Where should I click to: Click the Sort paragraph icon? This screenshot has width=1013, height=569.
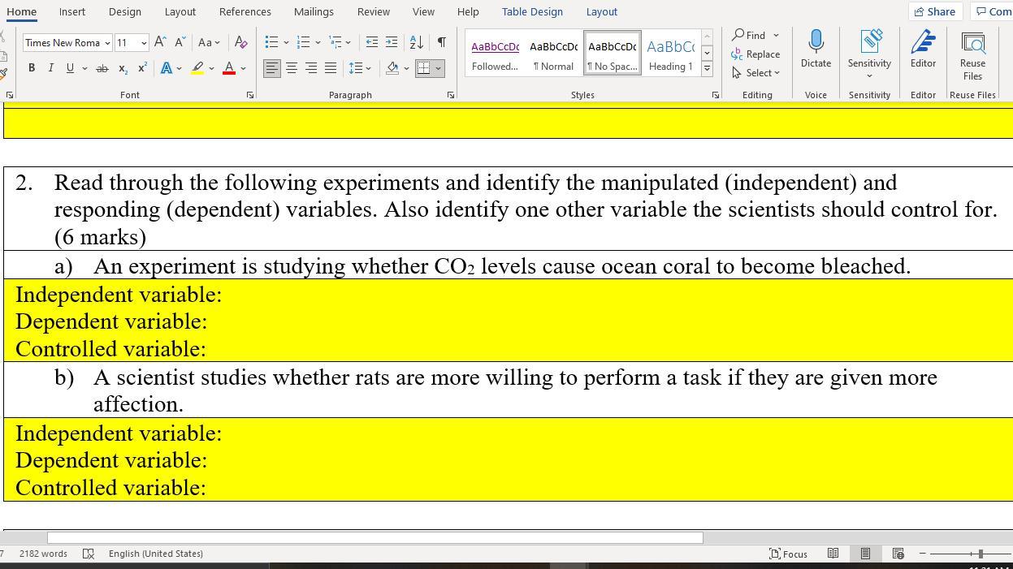(416, 42)
